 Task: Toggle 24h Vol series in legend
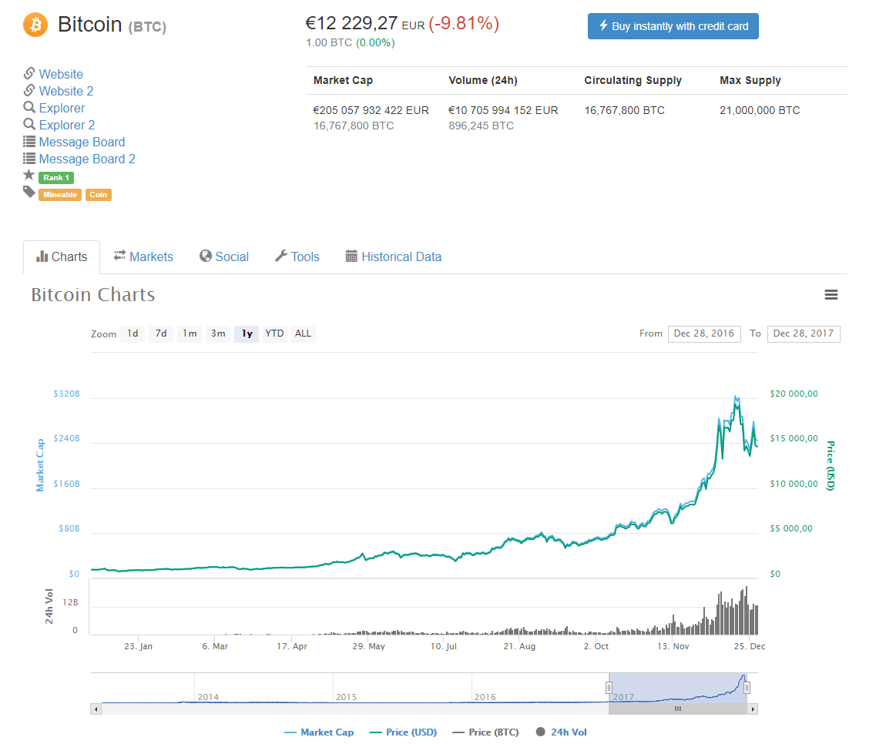click(x=561, y=732)
